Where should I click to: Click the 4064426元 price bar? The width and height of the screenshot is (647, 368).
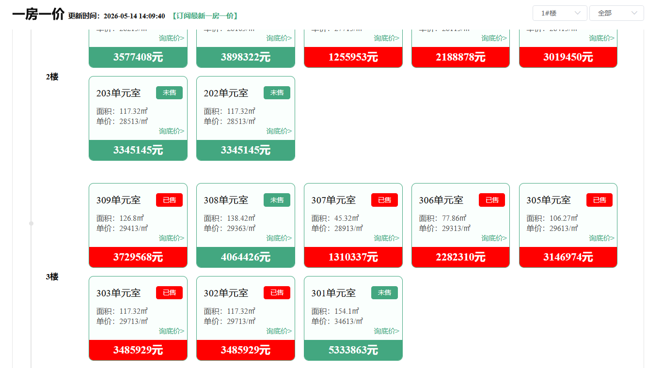click(246, 257)
